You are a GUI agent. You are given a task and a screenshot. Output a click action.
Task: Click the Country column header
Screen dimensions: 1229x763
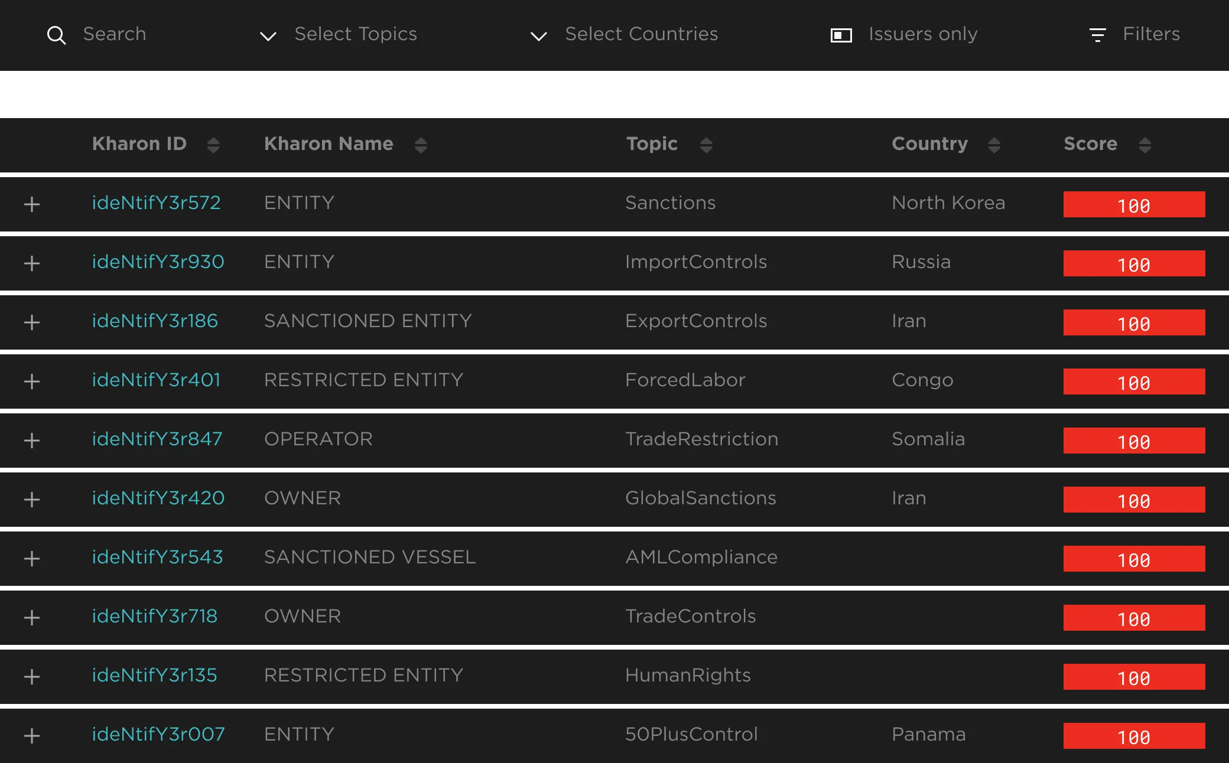929,144
